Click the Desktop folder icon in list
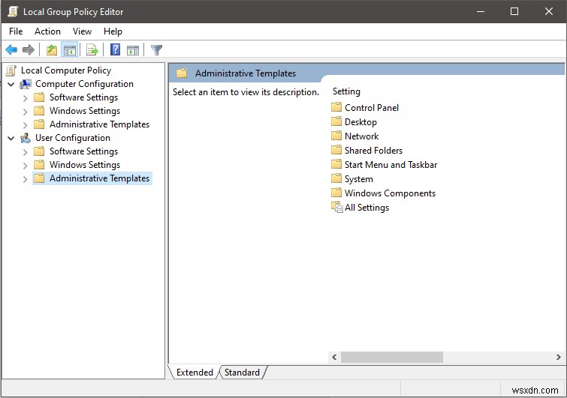Screen dimensions: 567x398 (336, 121)
